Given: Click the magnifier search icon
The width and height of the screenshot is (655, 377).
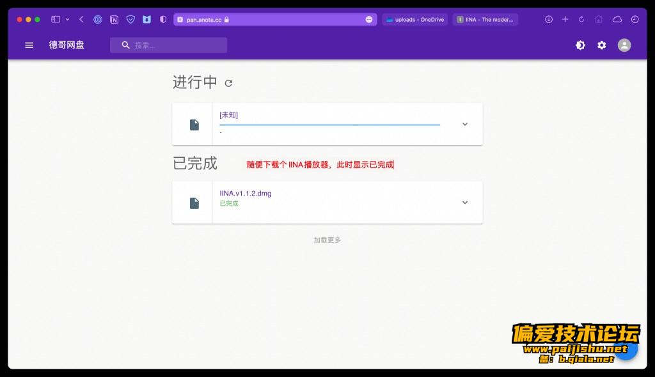Looking at the screenshot, I should point(126,45).
